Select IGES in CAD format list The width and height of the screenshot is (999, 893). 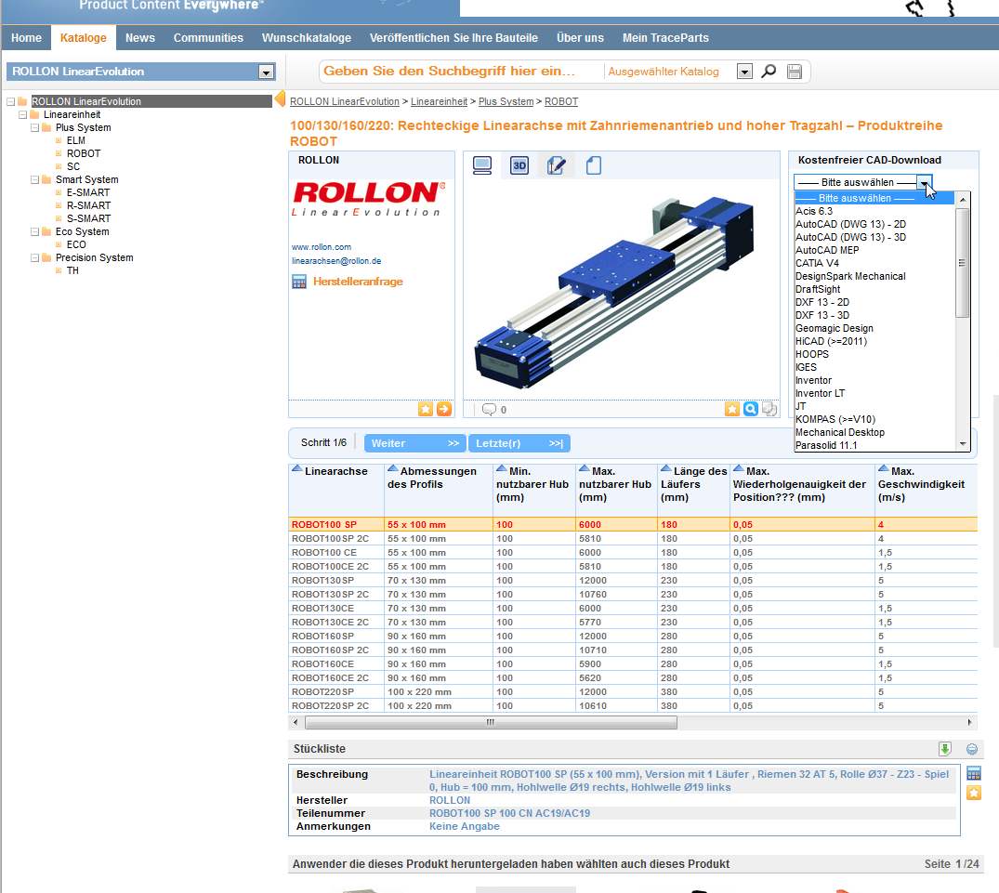[x=874, y=367]
